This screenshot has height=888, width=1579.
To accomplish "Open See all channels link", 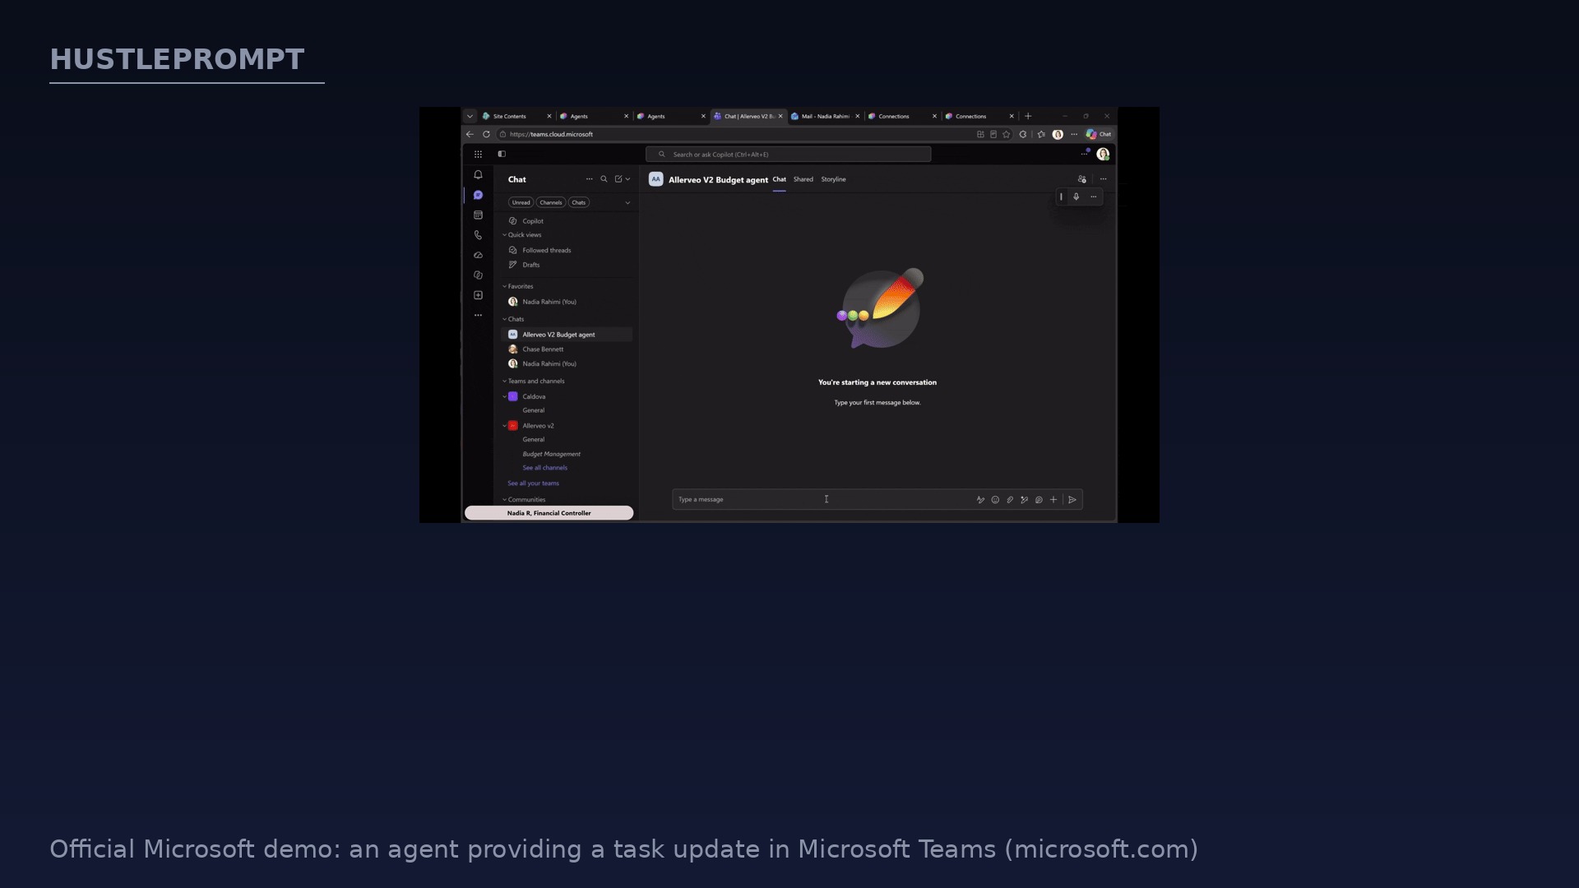I will 545,468.
